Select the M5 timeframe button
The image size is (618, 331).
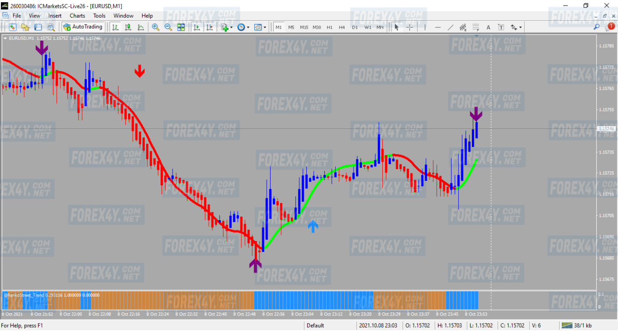[291, 27]
